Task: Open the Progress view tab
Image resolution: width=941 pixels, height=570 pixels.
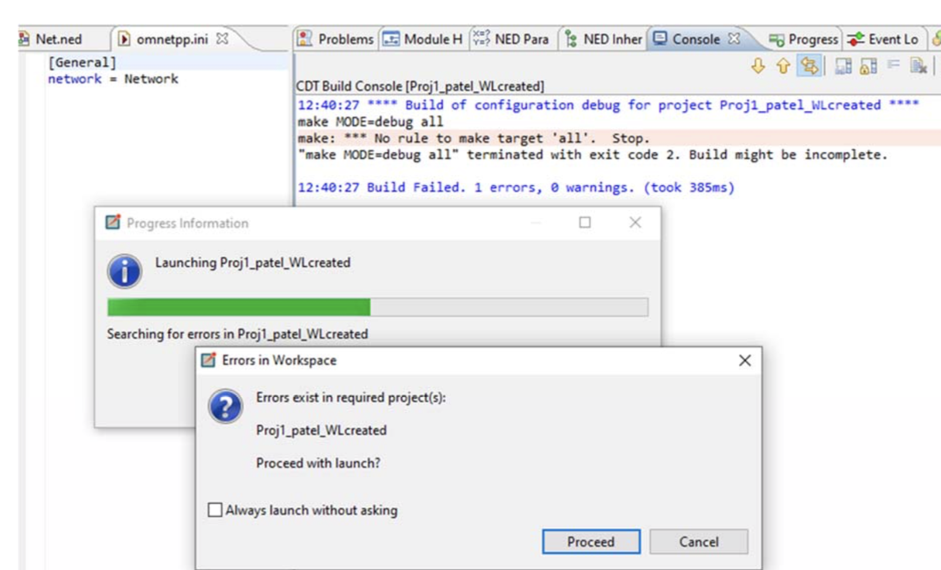Action: coord(804,39)
